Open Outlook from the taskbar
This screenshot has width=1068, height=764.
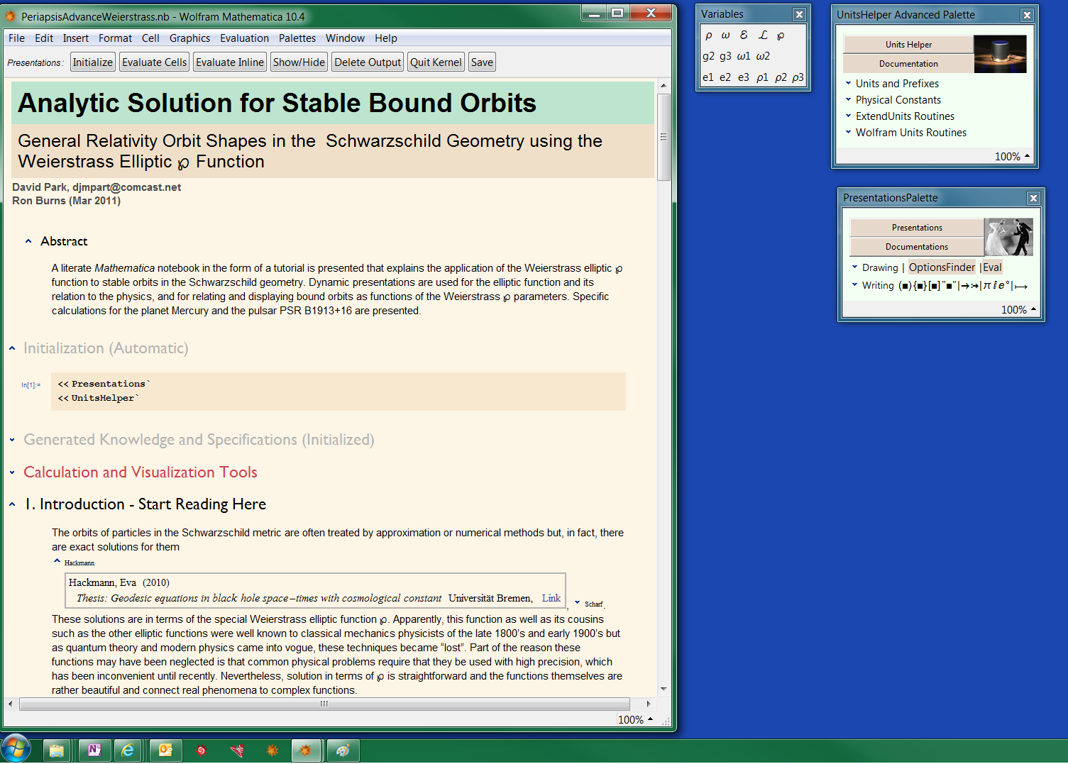click(x=165, y=750)
